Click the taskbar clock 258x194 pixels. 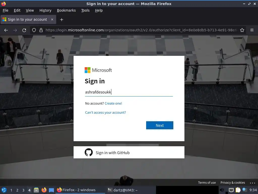tap(253, 190)
